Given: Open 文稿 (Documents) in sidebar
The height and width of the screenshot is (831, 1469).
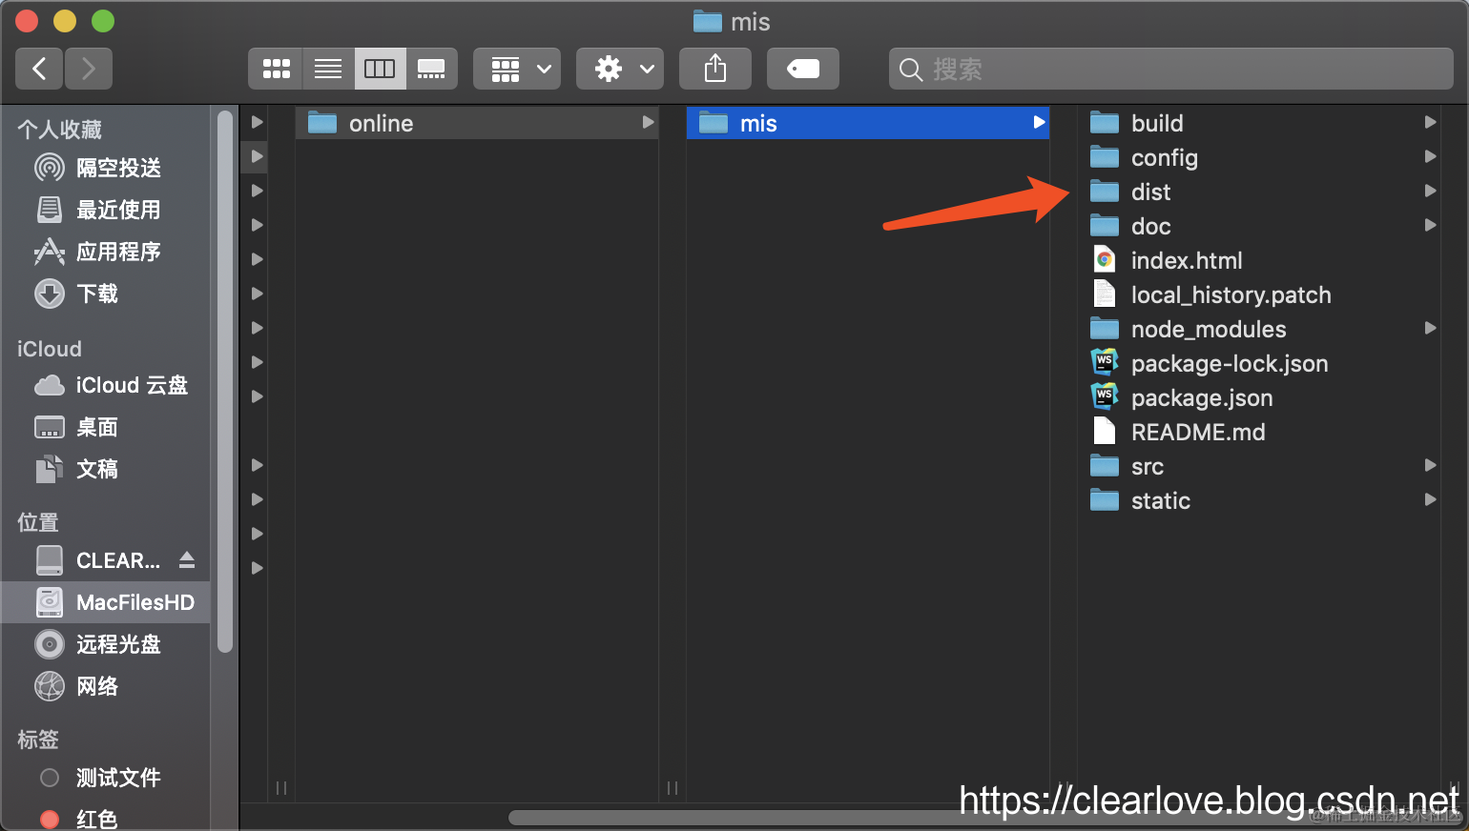Looking at the screenshot, I should point(106,469).
